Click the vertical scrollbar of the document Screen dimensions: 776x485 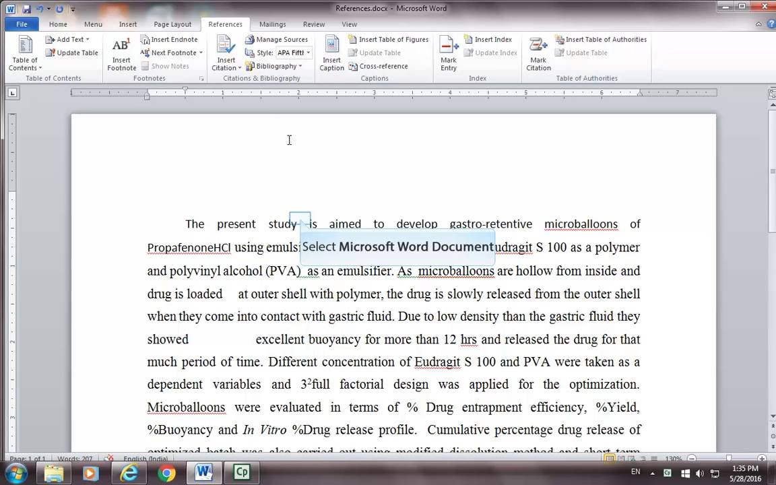click(771, 171)
